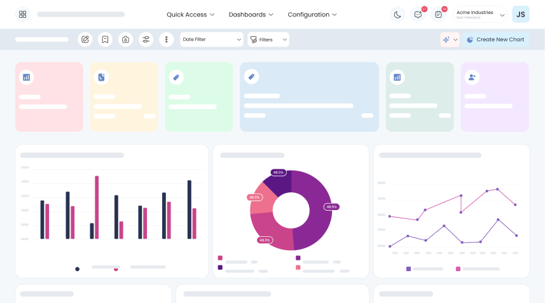Viewport: 545px width, 303px height.
Task: Open the Filters dropdown
Action: (268, 39)
